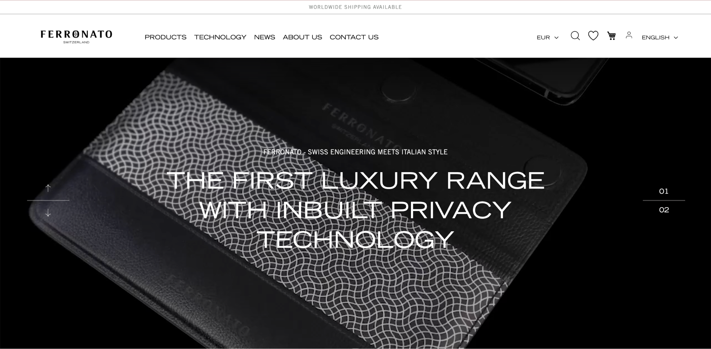Open the search magnifier icon
The height and width of the screenshot is (349, 711).
(575, 36)
